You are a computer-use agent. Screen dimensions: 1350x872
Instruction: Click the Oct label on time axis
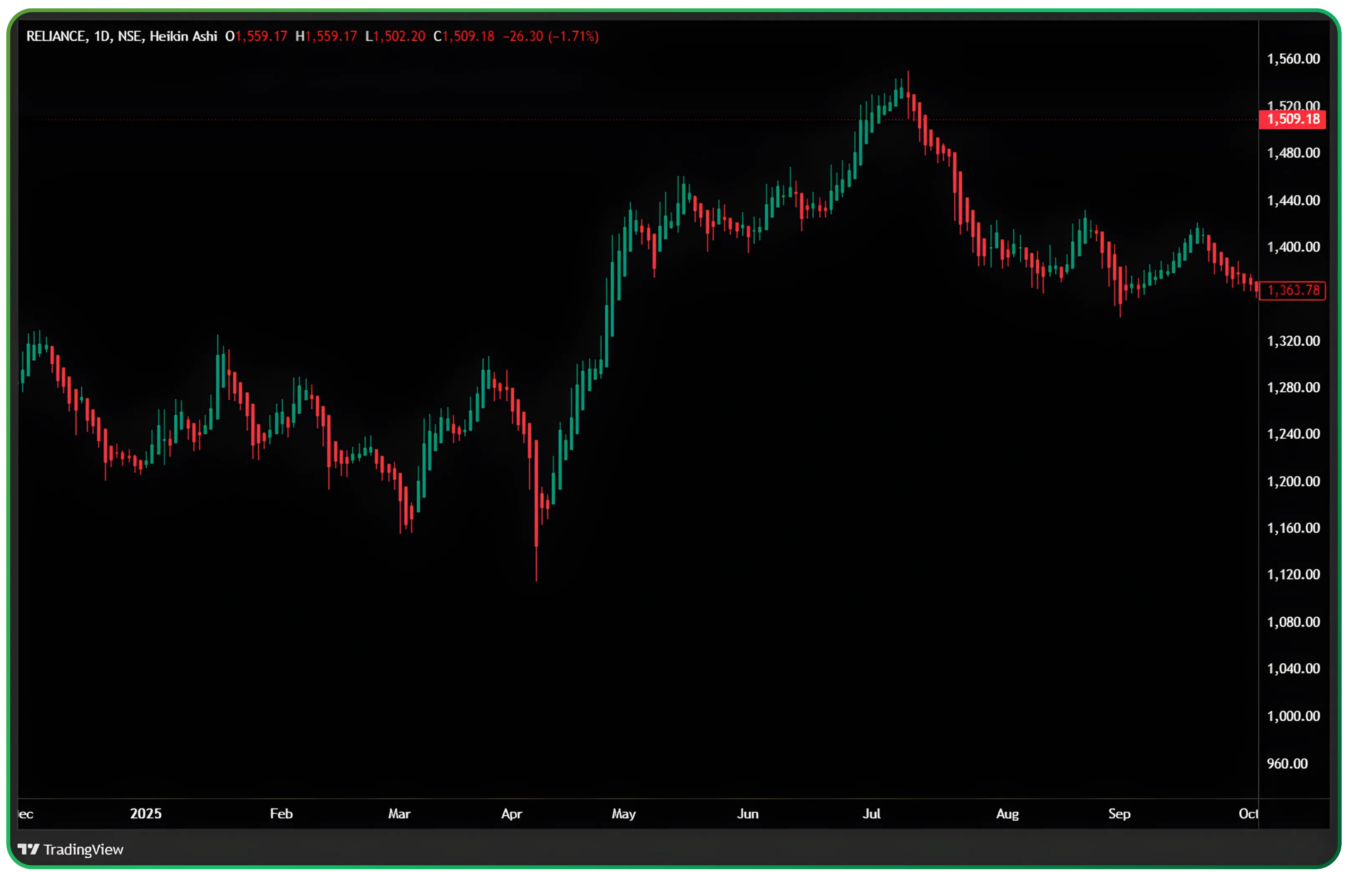click(x=1248, y=814)
